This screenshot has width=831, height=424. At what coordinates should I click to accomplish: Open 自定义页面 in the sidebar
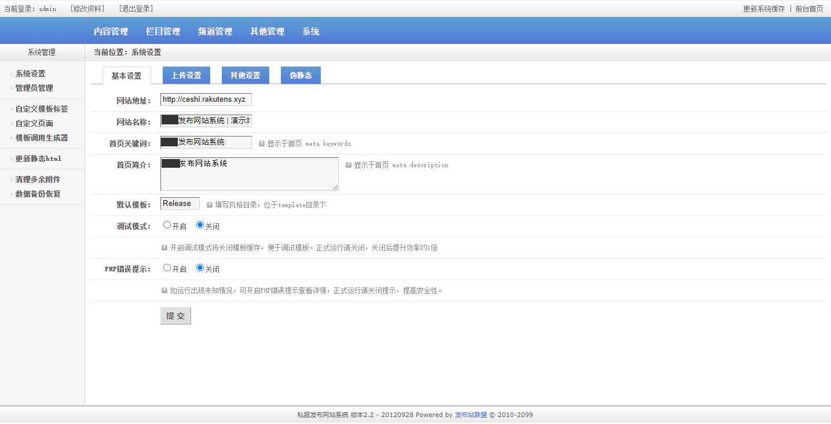click(34, 124)
